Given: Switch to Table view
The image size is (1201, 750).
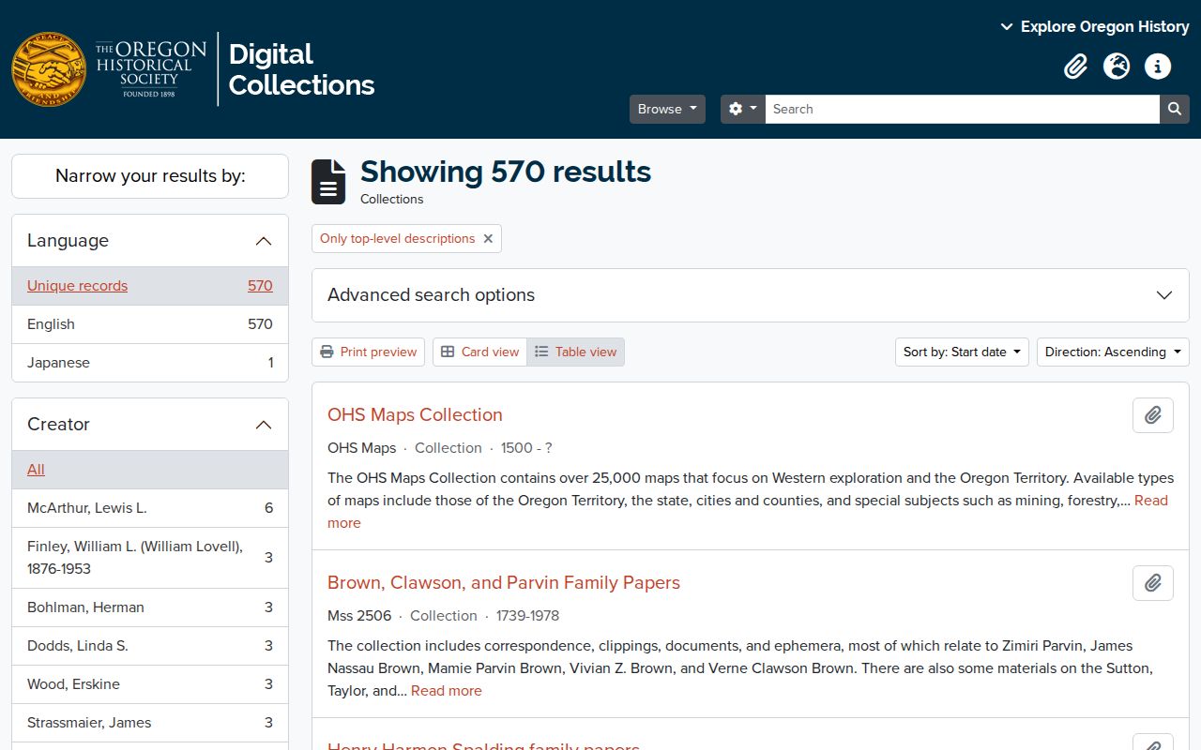Looking at the screenshot, I should (575, 352).
